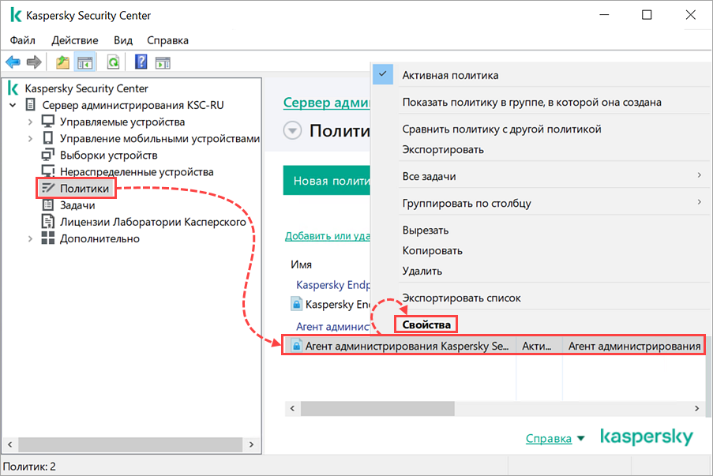Choose Удалить from the context menu
Screen dimensions: 713x476
[422, 271]
